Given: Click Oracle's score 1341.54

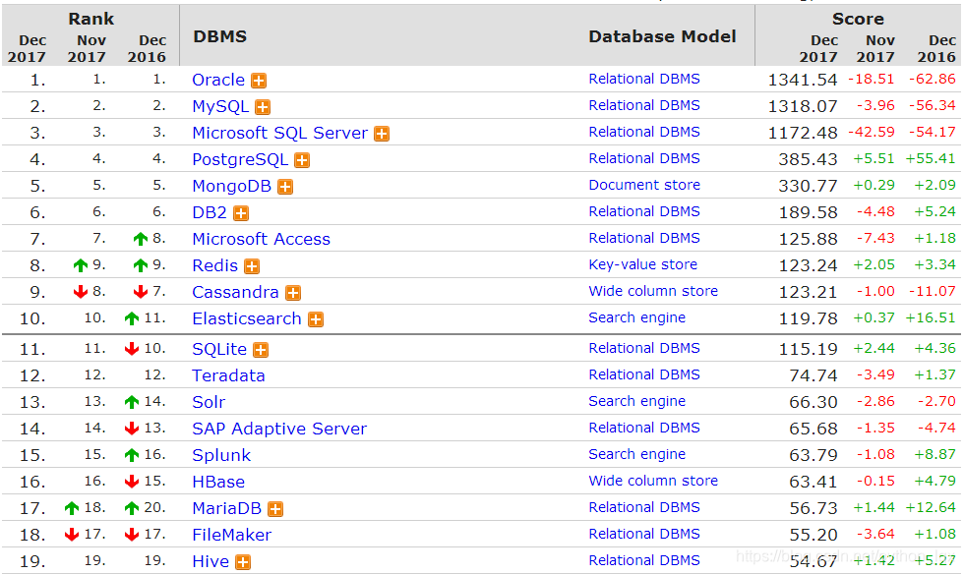Looking at the screenshot, I should pos(803,80).
